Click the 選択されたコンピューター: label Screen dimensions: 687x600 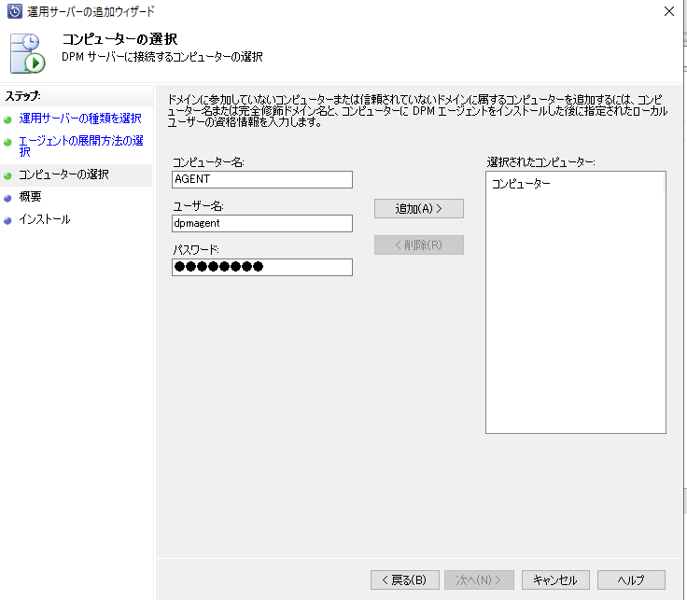tap(540, 162)
